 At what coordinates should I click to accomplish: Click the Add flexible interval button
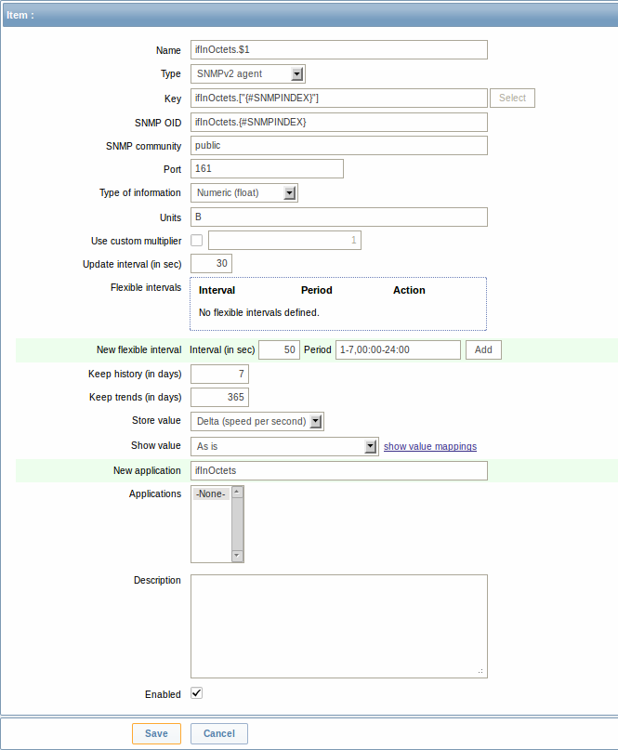tap(483, 349)
